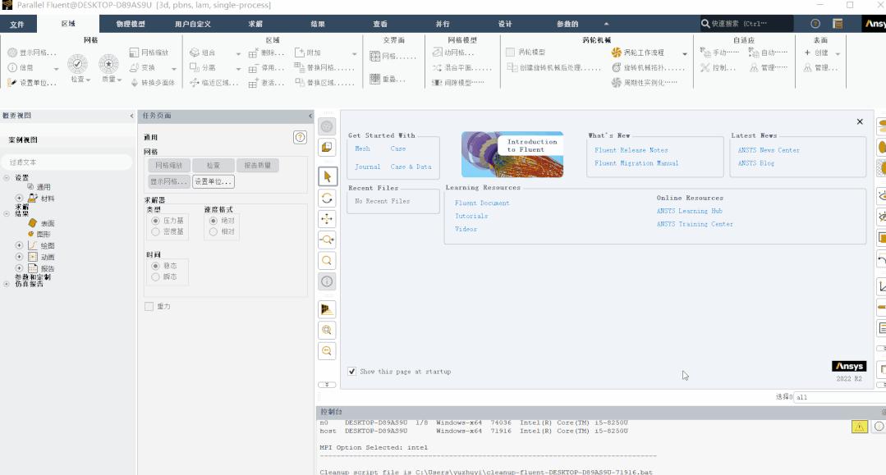The width and height of the screenshot is (886, 475).
Task: Click the fit-to-window zoom icon
Action: tap(327, 330)
